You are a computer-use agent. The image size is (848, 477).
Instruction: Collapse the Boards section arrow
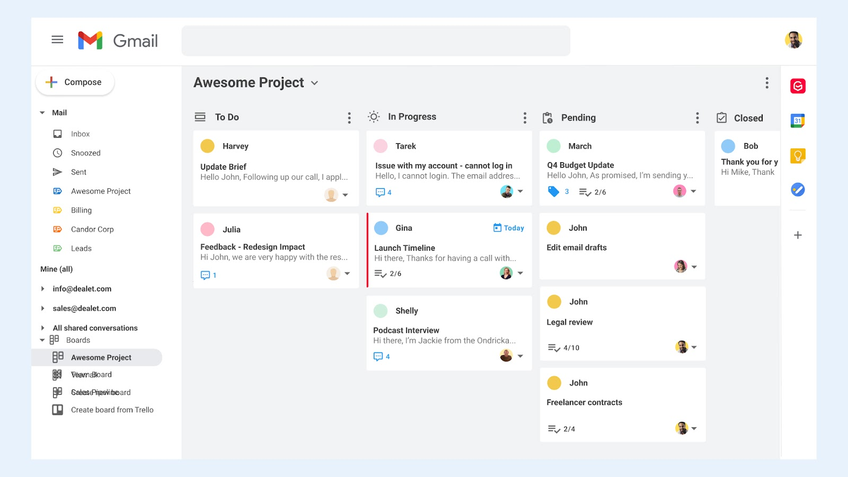point(42,340)
